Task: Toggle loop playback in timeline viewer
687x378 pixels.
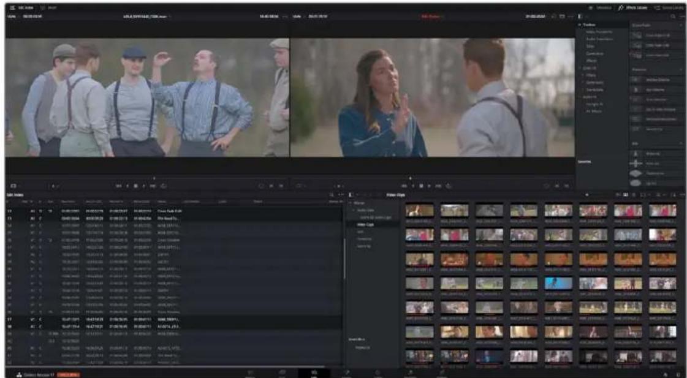Action: click(449, 186)
